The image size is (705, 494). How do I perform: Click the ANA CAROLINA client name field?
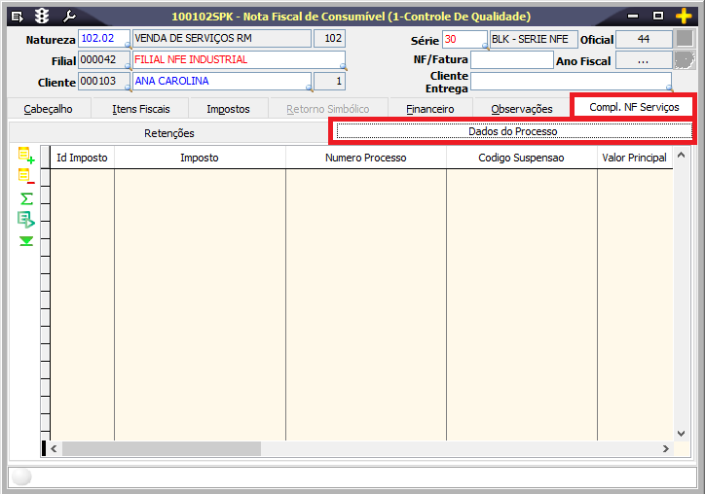222,82
